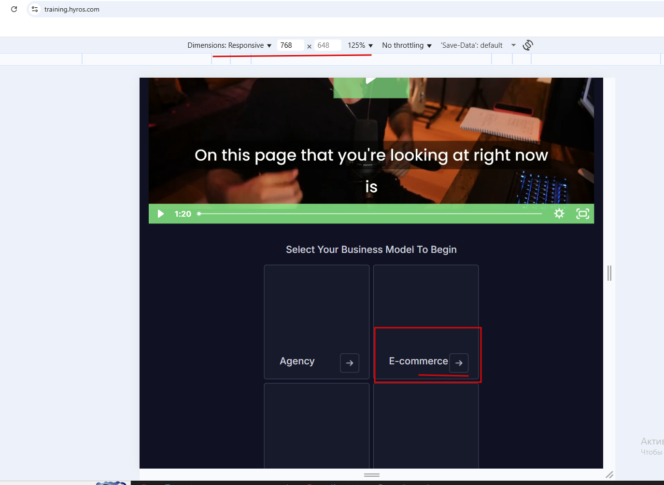Click the arrow icon on E-commerce card
Screen dimensions: 664x485
(459, 363)
